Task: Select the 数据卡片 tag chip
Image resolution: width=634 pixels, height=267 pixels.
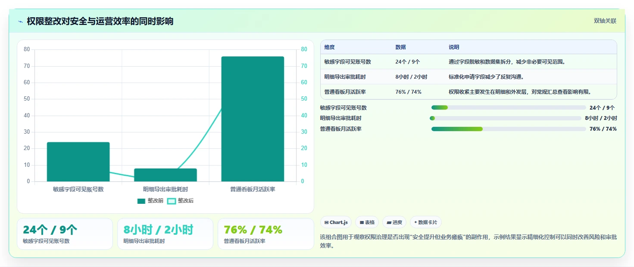Action: 425,222
